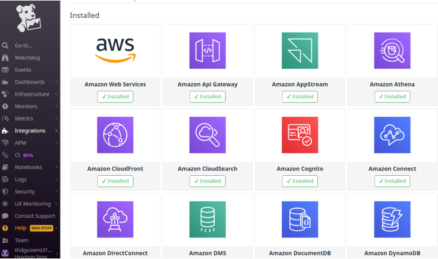Click Installed button under Amazon AppStream
Screen dimensions: 438x259
300,97
